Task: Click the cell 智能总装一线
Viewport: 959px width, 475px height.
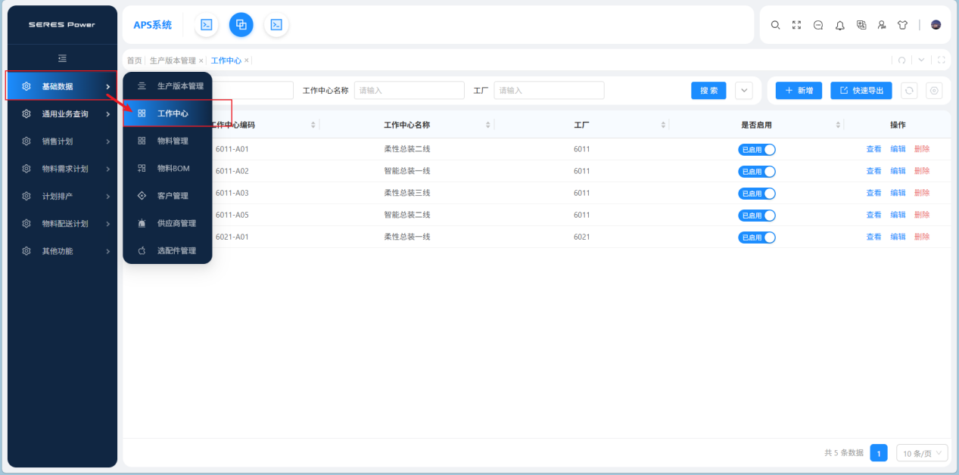Action: point(407,172)
